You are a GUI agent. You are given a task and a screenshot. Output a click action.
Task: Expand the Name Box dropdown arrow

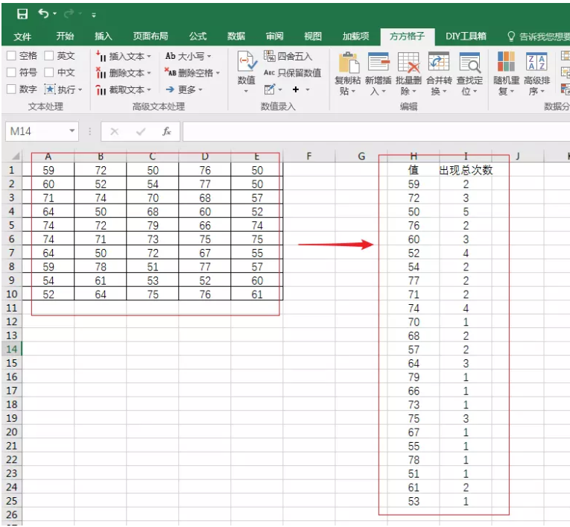72,131
